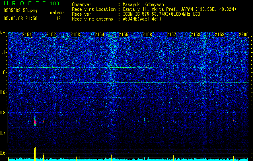This screenshot has height=161, width=253.
Task: Click the 2159 time axis label
Action: 220,34
